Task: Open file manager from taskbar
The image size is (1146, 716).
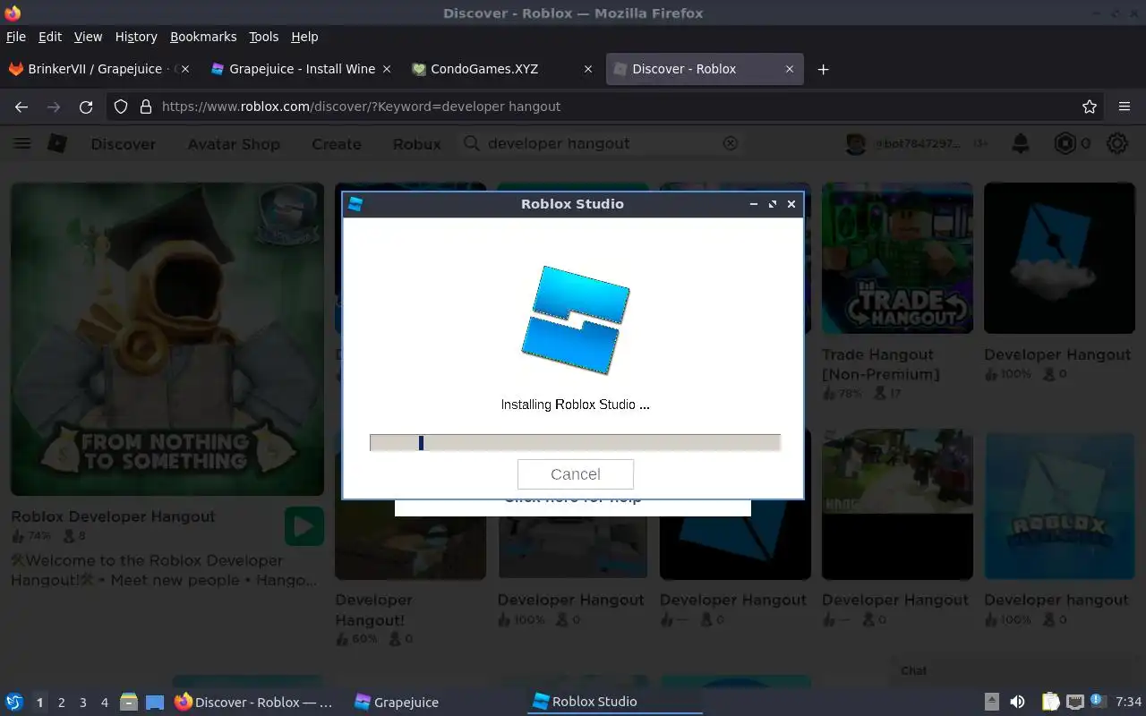Action: [128, 702]
